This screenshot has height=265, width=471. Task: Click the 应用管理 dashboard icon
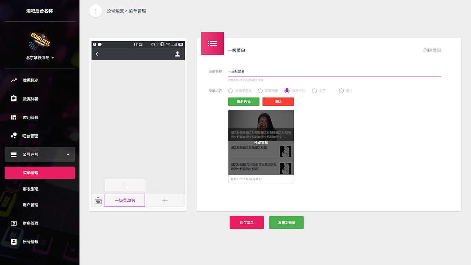14,117
